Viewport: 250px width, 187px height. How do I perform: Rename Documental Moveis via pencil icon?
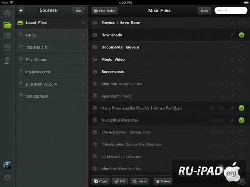(x=232, y=47)
